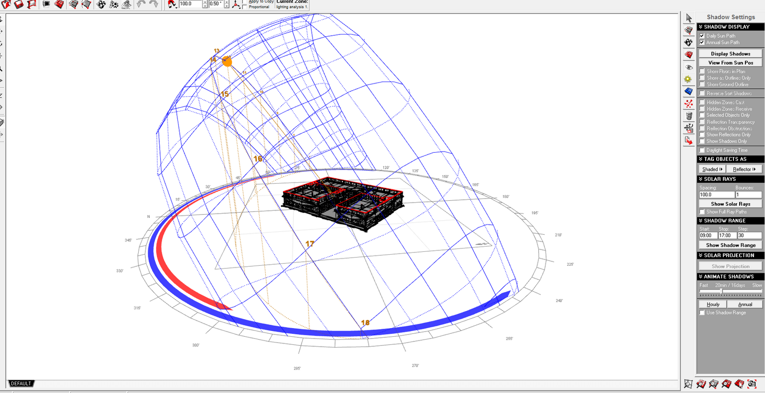This screenshot has height=393, width=765.
Task: Uncheck the Annual Sun Path checkbox
Action: pyautogui.click(x=702, y=42)
